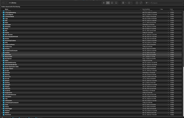The image size is (184, 118).
Task: Select the SafariSandboxBroker folder name
Action: pos(11,65)
